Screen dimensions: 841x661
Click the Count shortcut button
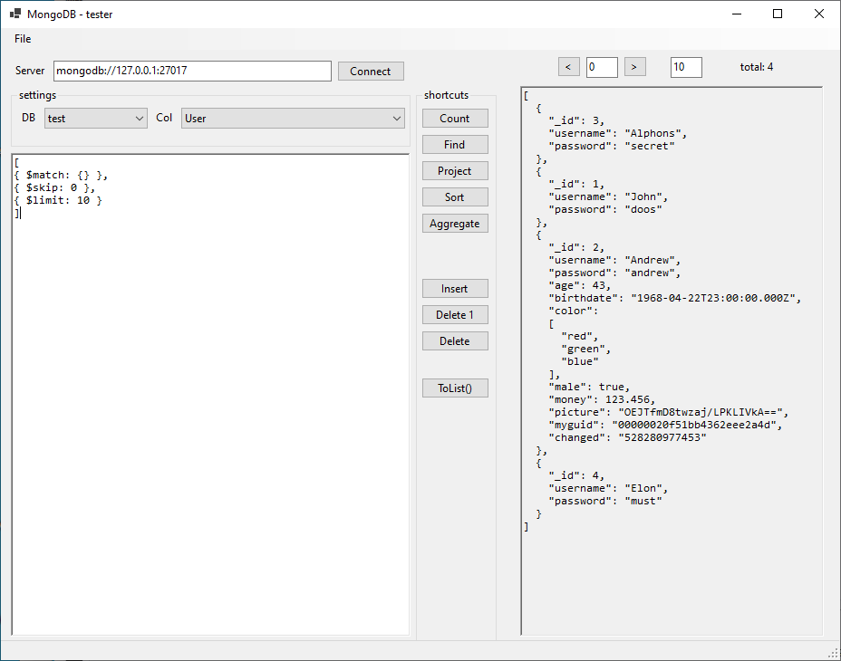[455, 119]
